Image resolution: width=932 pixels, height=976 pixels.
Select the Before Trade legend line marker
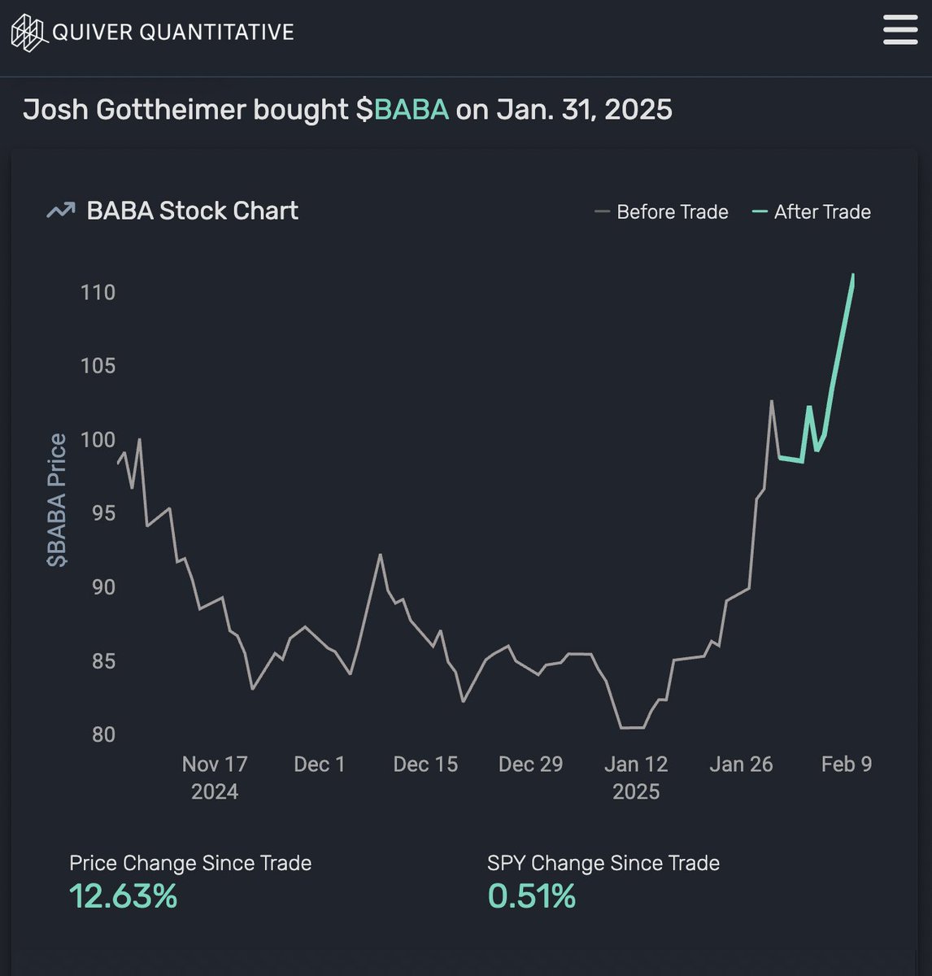click(x=603, y=211)
